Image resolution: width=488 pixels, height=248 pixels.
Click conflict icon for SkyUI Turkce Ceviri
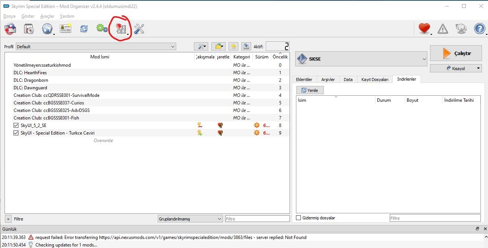pos(200,133)
